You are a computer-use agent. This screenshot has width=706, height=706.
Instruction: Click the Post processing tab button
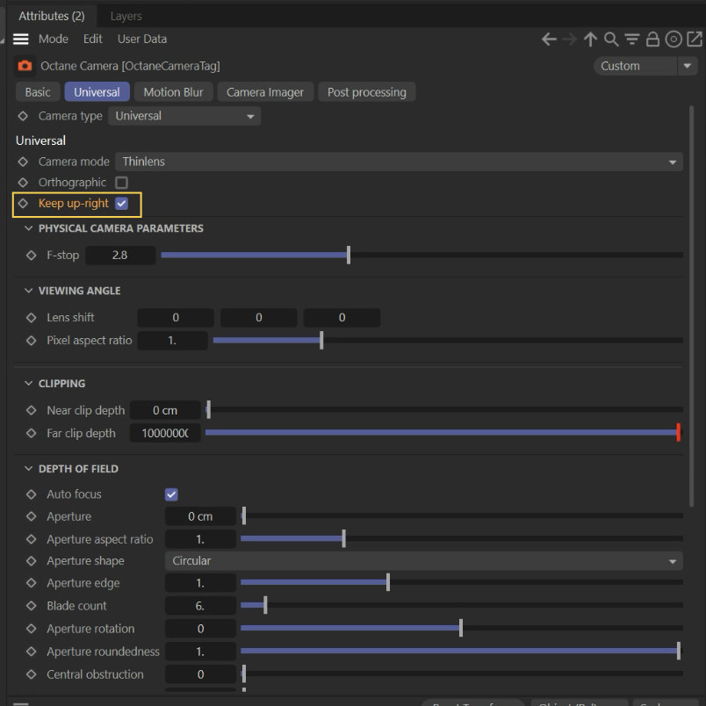click(367, 92)
